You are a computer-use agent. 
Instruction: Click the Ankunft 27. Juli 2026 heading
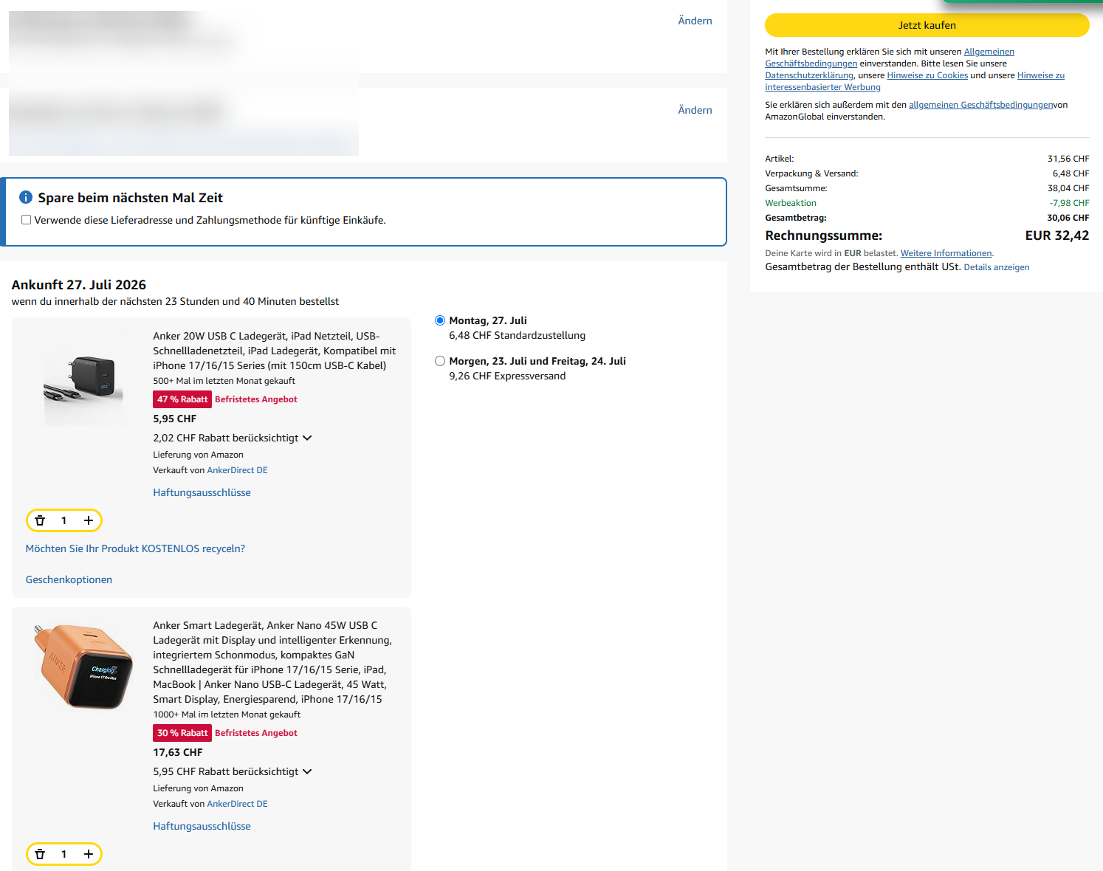point(79,285)
